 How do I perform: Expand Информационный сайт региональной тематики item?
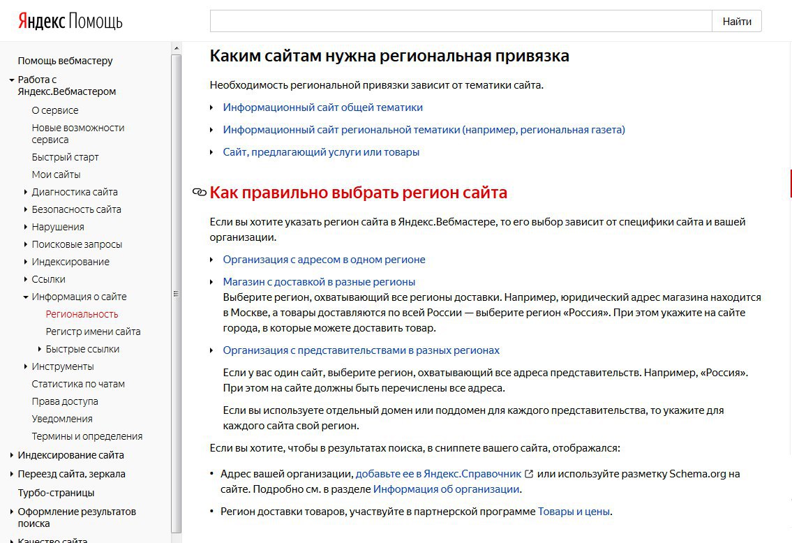click(x=424, y=129)
